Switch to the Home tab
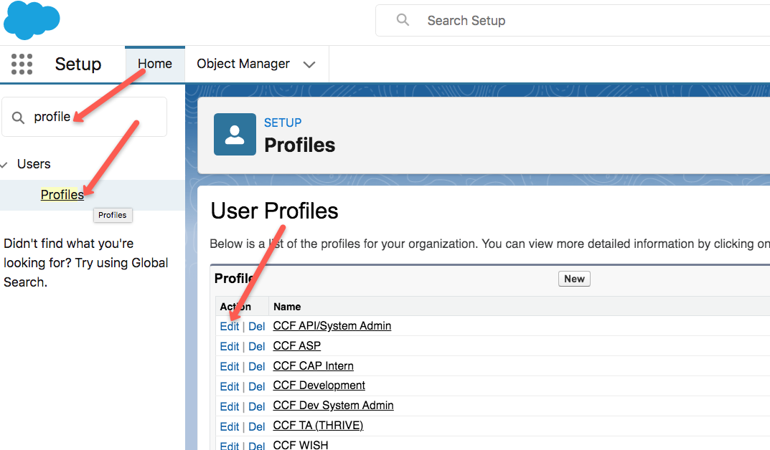The width and height of the screenshot is (770, 450). (x=154, y=64)
